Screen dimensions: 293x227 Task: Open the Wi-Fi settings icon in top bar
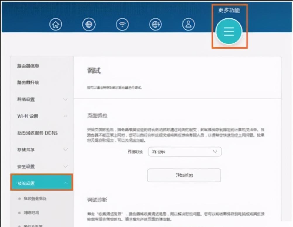pos(122,24)
